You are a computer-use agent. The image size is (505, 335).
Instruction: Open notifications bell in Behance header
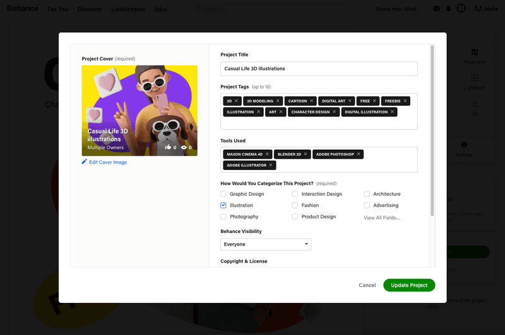click(x=448, y=9)
